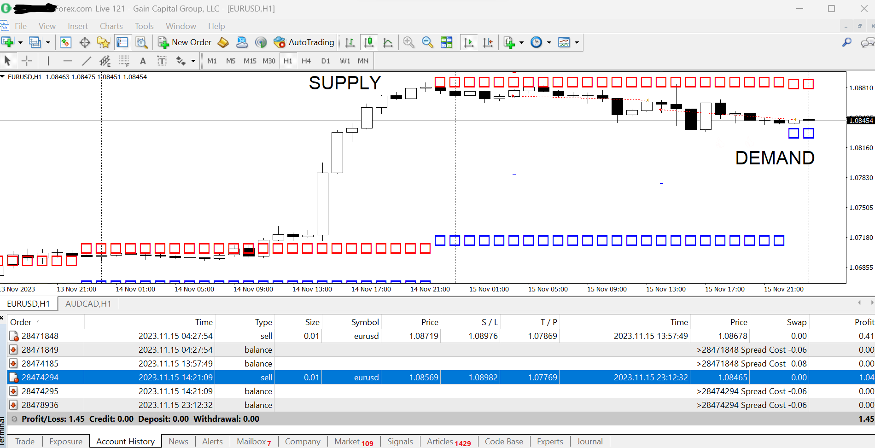Open the Mailbox terminal tab
Screen dimensions: 875x448
coord(254,442)
